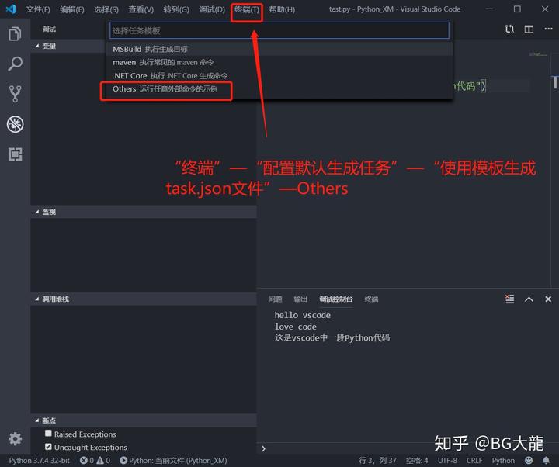This screenshot has height=467, width=559.
Task: Open the 终端(T) menu
Action: 247,9
